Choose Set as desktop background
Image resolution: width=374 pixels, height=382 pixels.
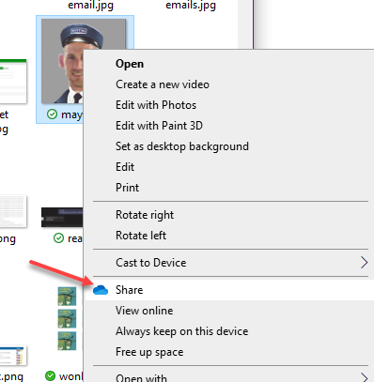182,146
